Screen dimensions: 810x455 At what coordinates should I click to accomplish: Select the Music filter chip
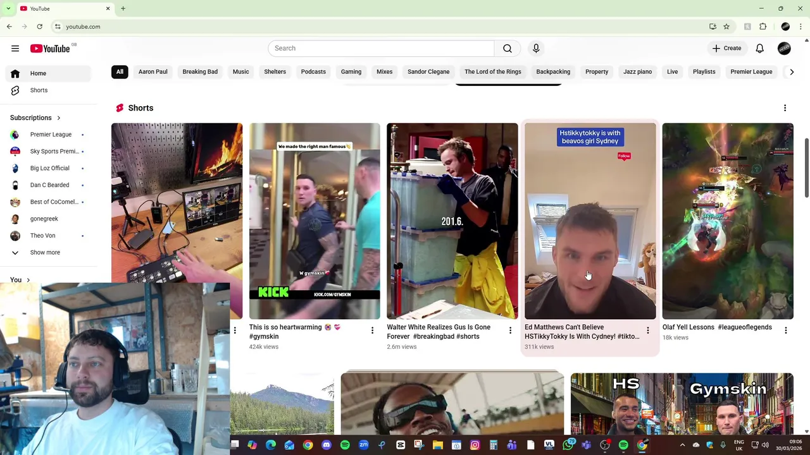(x=240, y=71)
